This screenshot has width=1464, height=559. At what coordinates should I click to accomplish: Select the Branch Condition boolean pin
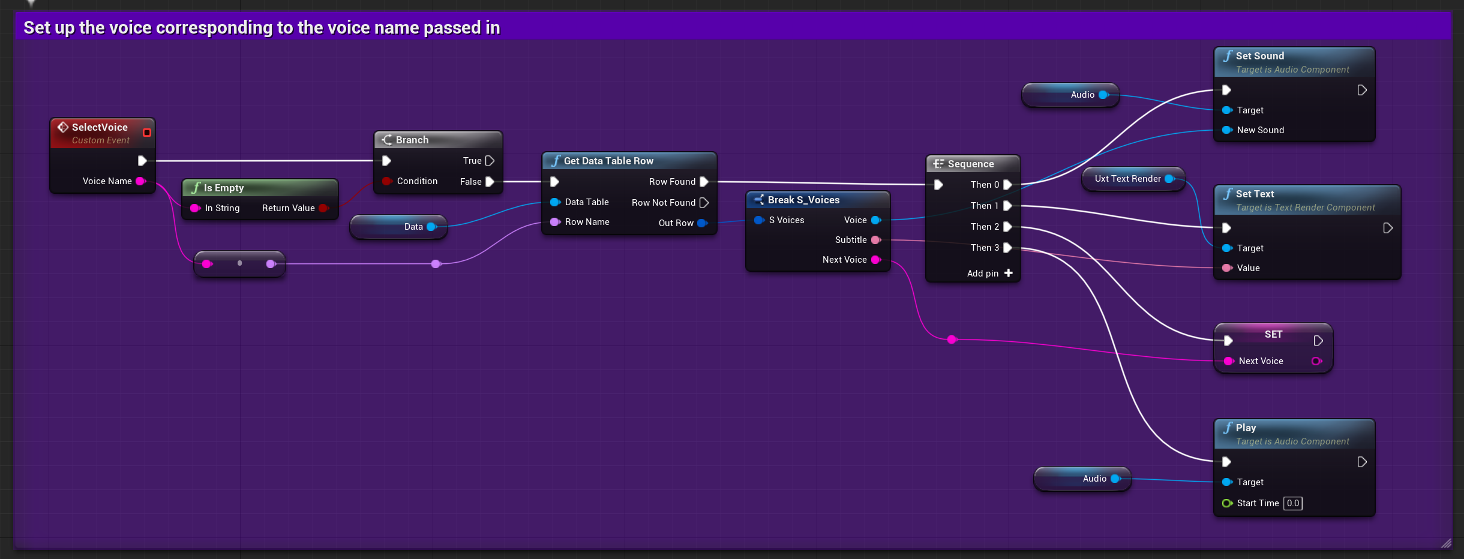tap(387, 181)
